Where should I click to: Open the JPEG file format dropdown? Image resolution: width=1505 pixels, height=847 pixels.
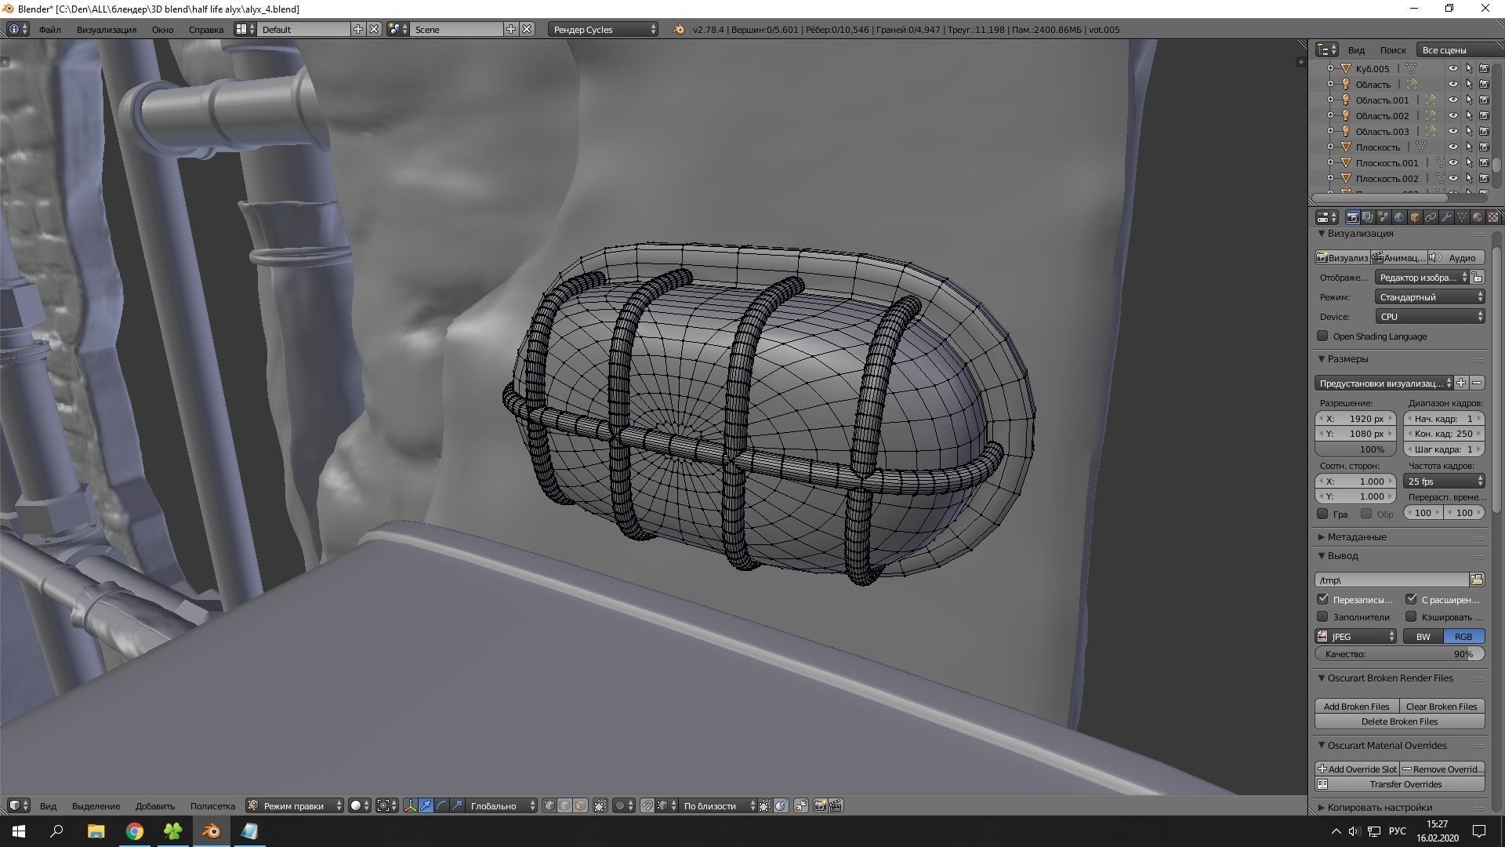(1356, 636)
